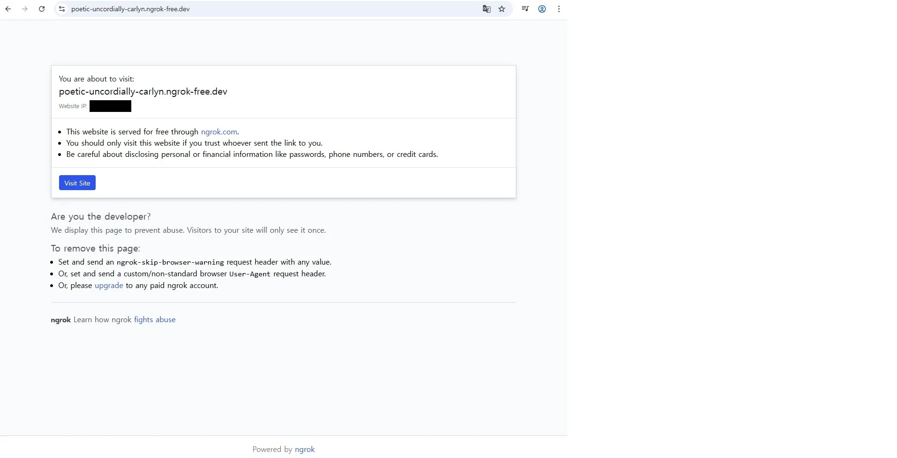
Task: View site information icon in address bar
Action: click(x=62, y=9)
